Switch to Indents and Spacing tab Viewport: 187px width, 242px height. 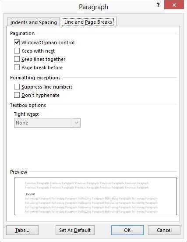33,22
